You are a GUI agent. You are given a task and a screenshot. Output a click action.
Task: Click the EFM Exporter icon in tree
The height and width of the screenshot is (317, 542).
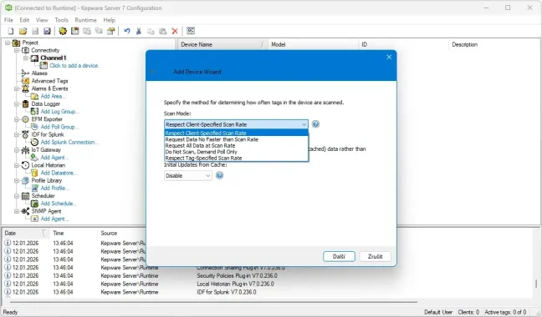25,119
